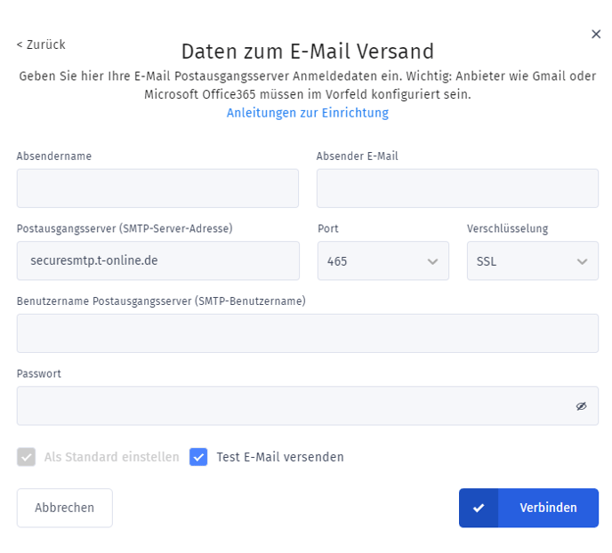Focus the SMTP-Benutzername input field
The height and width of the screenshot is (553, 612).
308,333
